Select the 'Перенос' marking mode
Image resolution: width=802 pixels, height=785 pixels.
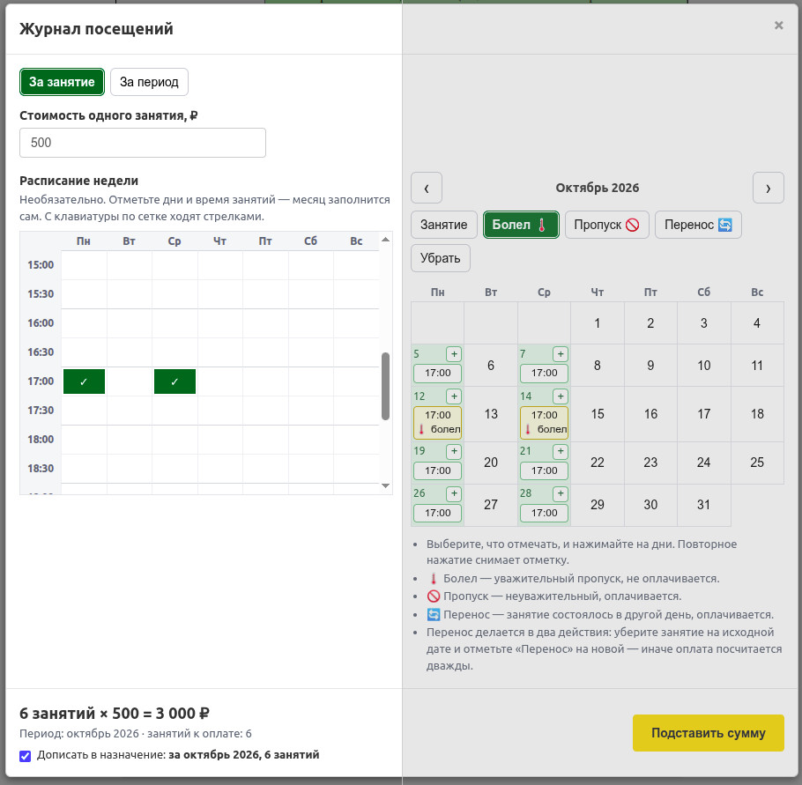pyautogui.click(x=698, y=225)
